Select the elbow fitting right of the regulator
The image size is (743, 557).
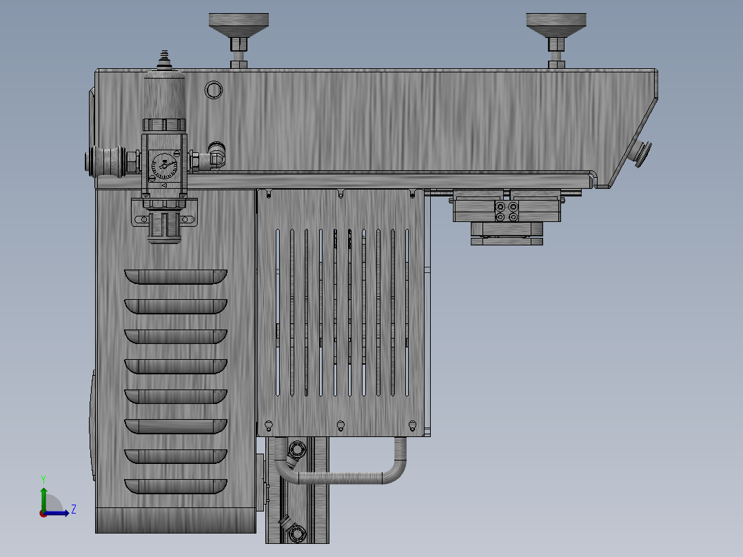[x=216, y=155]
